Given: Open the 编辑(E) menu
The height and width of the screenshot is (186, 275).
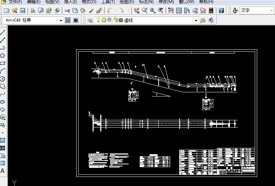Looking at the screenshot, I should point(34,2).
